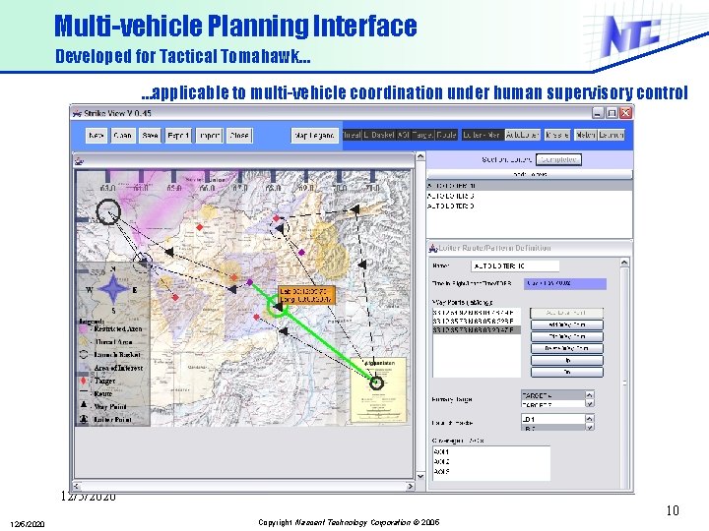Image resolution: width=709 pixels, height=531 pixels.
Task: Select the L. Basket mode tab
Action: pyautogui.click(x=379, y=135)
